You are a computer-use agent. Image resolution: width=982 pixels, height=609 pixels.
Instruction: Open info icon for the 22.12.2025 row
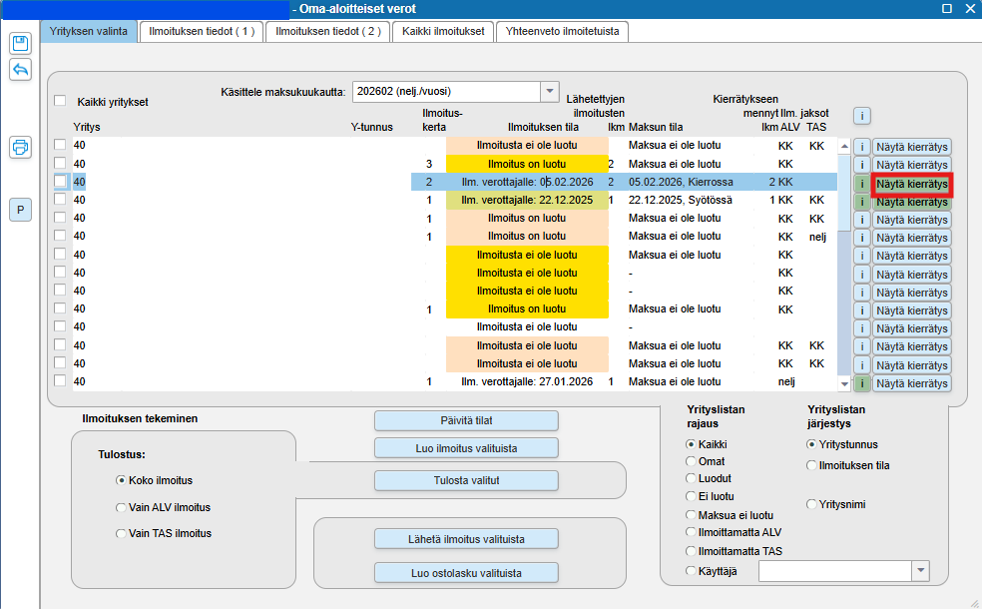tap(862, 202)
